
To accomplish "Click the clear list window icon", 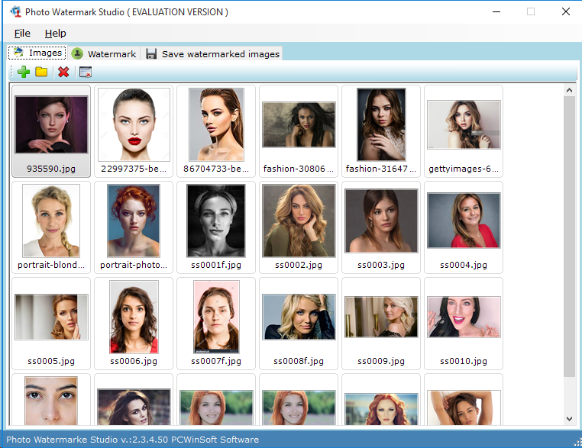I will [86, 72].
